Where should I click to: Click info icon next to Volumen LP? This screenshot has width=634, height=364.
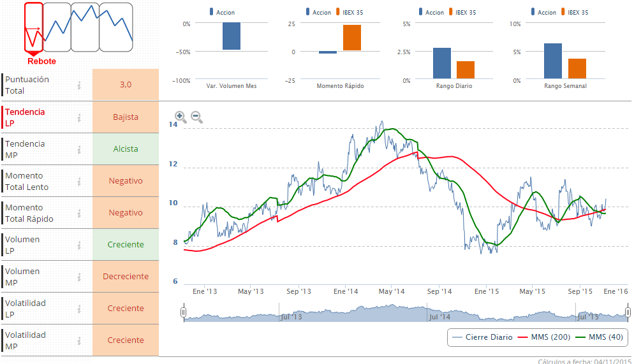pyautogui.click(x=79, y=245)
